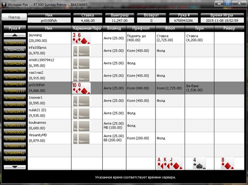
Task: Click infa100proc's face-down cards
Action: pyautogui.click(x=81, y=51)
